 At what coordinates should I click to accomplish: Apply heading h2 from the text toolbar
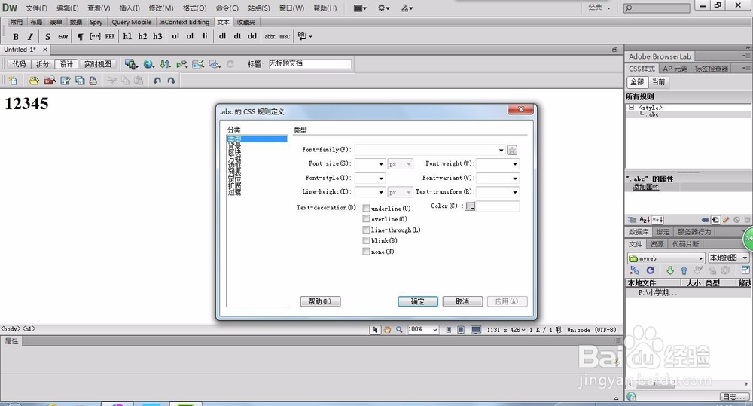(x=142, y=36)
